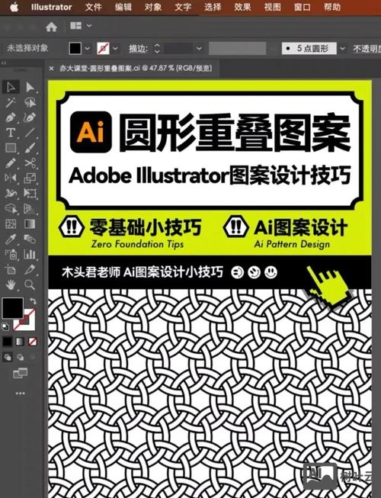Select the Perspective Grid tool

[x=30, y=209]
